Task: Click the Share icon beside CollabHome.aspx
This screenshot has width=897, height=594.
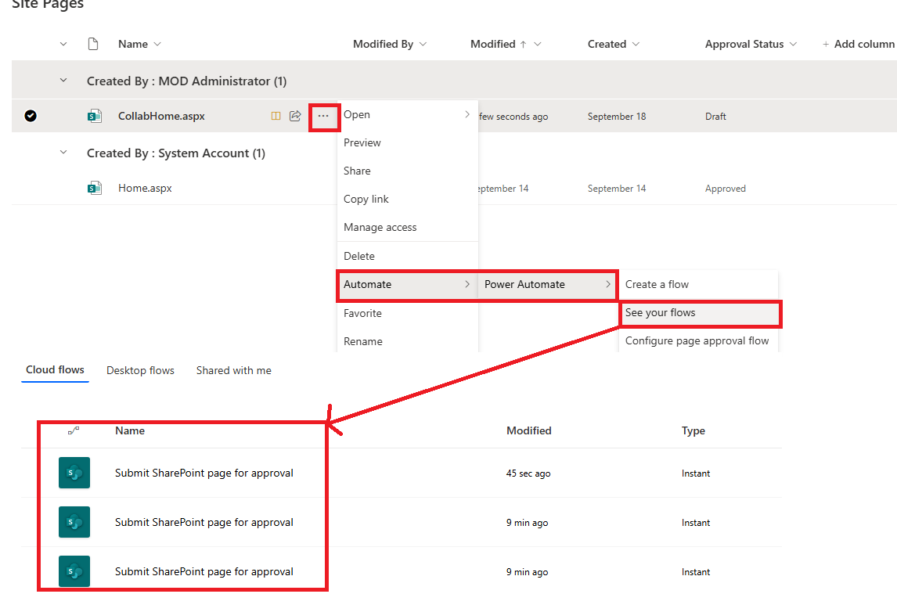Action: tap(295, 115)
